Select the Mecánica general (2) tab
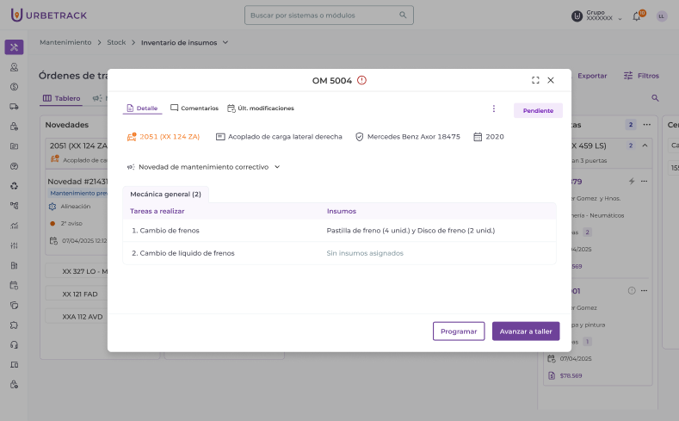Image resolution: width=679 pixels, height=421 pixels. 165,195
